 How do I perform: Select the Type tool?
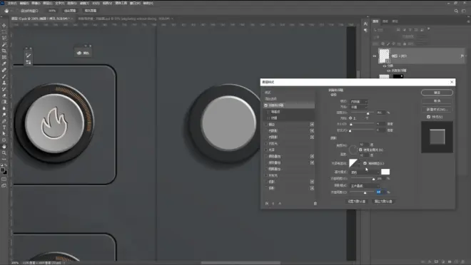tap(4, 128)
